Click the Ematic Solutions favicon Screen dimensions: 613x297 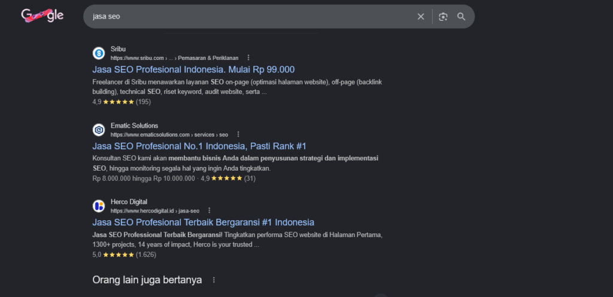point(99,130)
